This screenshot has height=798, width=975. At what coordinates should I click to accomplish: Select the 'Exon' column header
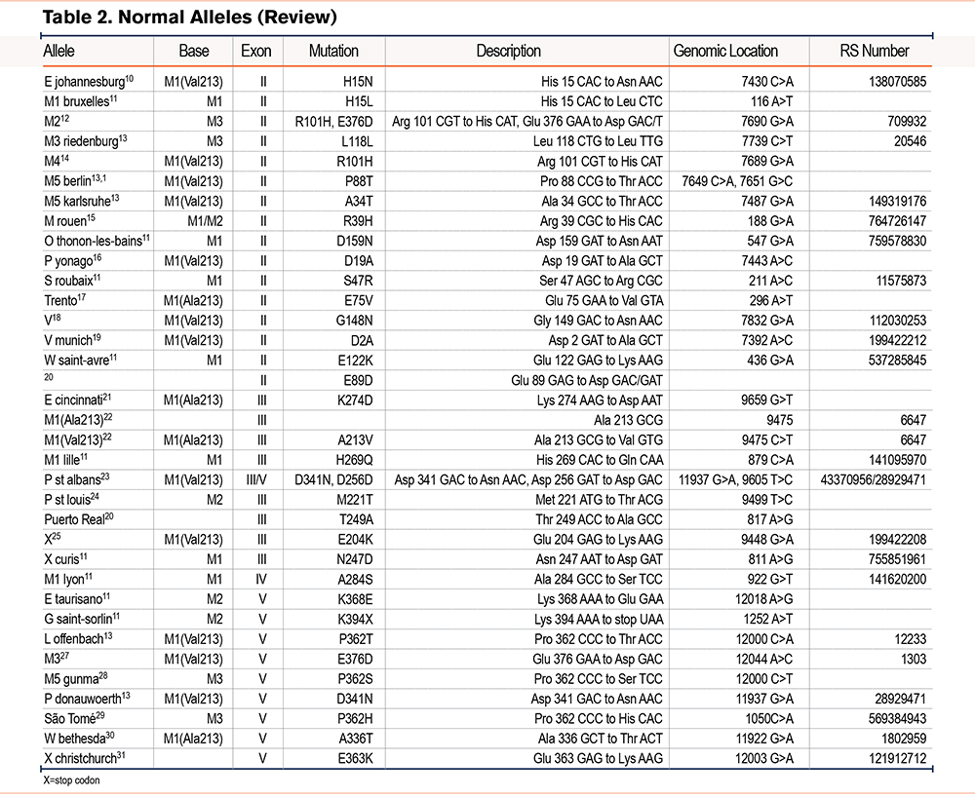tap(256, 51)
